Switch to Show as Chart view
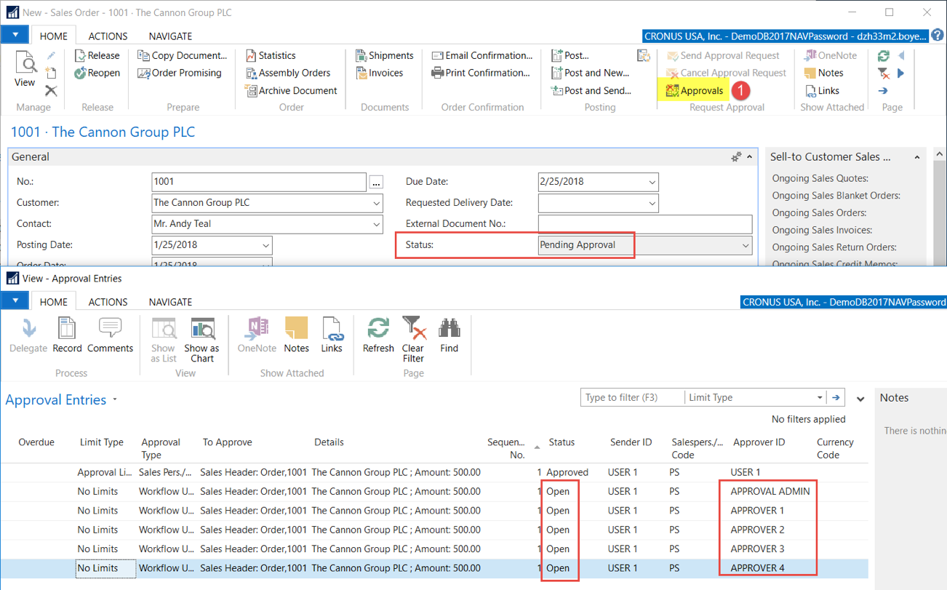This screenshot has height=590, width=947. [201, 336]
